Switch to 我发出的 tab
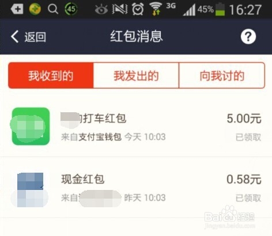 [136, 75]
